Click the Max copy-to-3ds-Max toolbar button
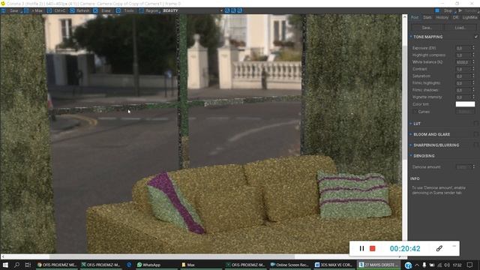The height and width of the screenshot is (270, 480). (34, 10)
